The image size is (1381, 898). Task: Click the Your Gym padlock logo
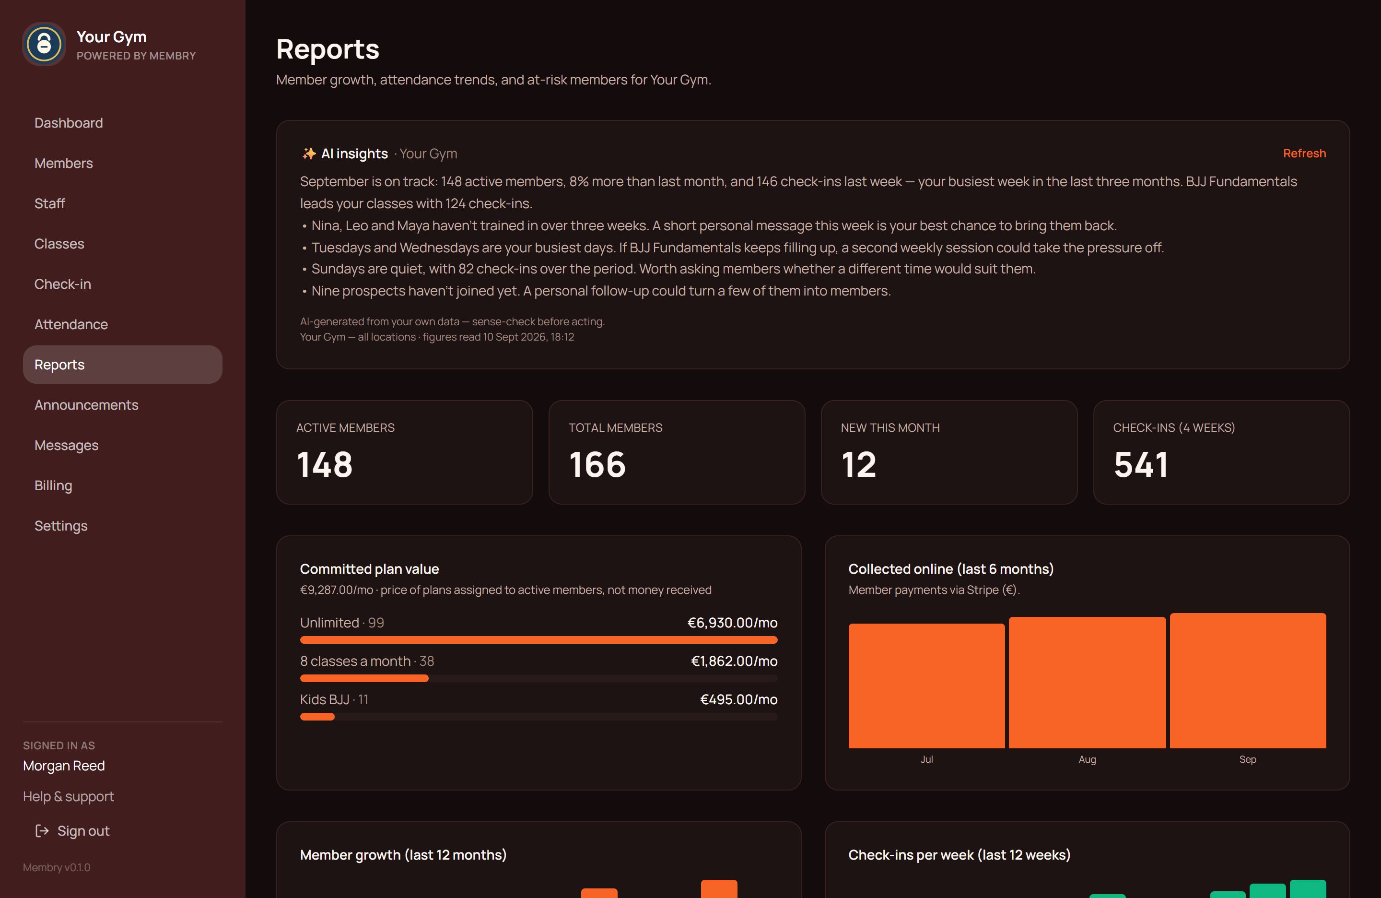44,44
